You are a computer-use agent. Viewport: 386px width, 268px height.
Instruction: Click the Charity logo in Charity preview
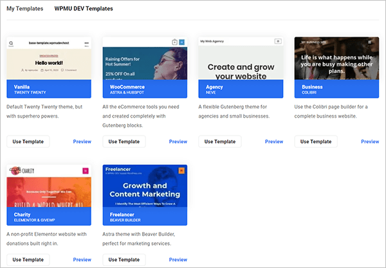pyautogui.click(x=22, y=171)
